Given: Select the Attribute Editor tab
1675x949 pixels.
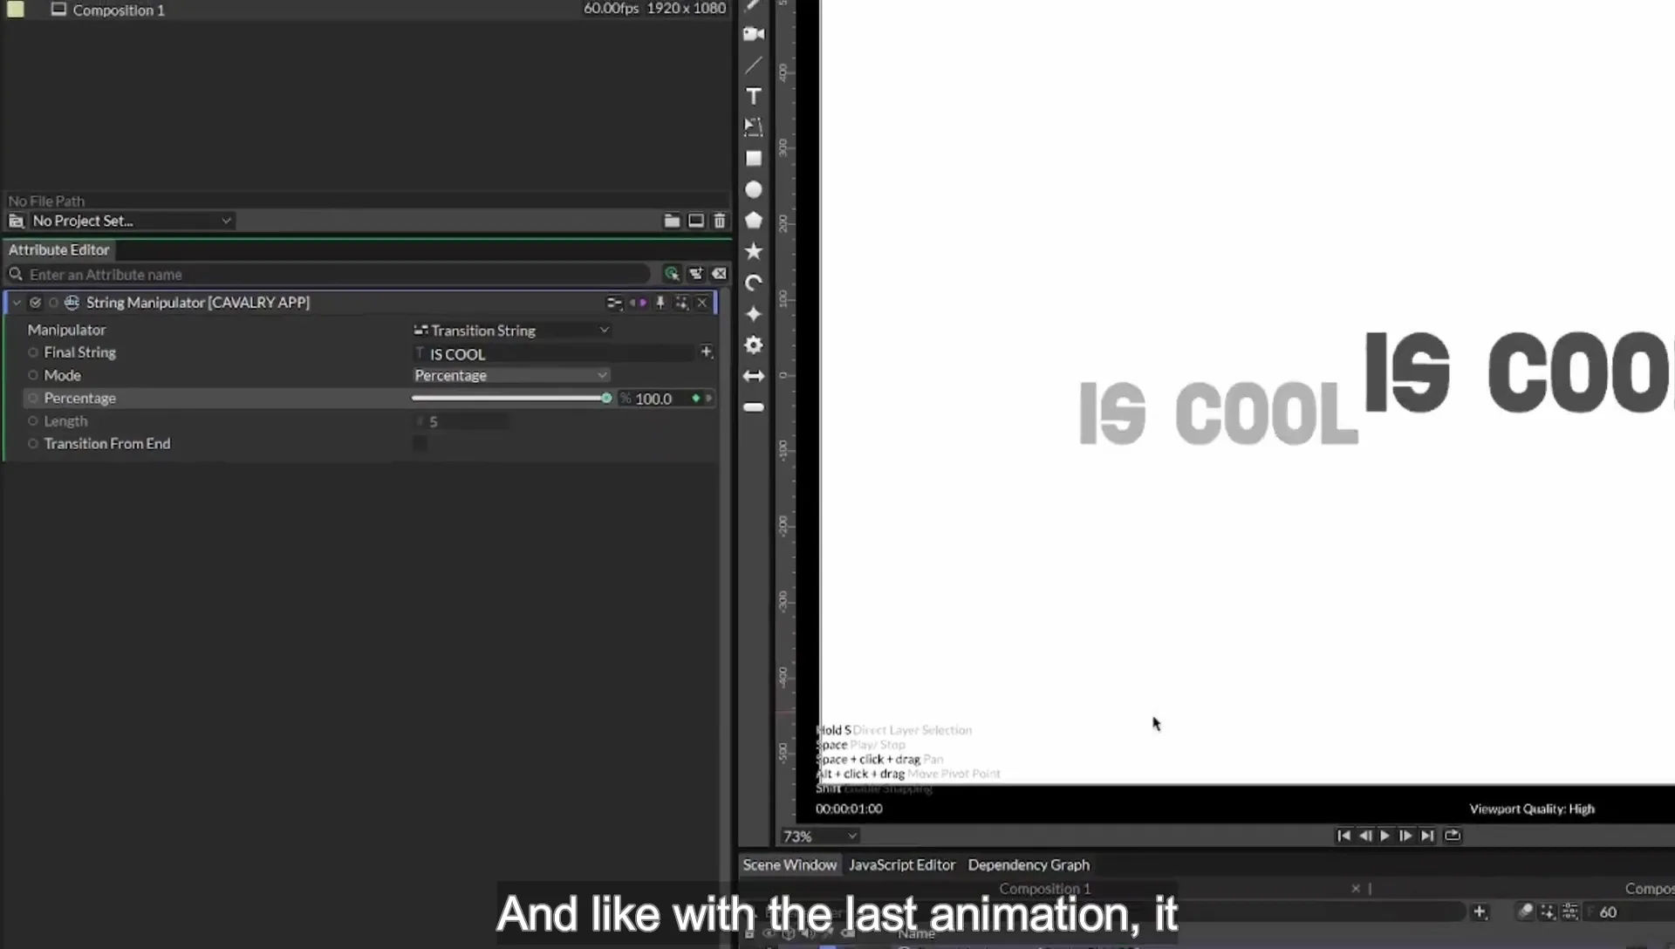Looking at the screenshot, I should point(59,249).
